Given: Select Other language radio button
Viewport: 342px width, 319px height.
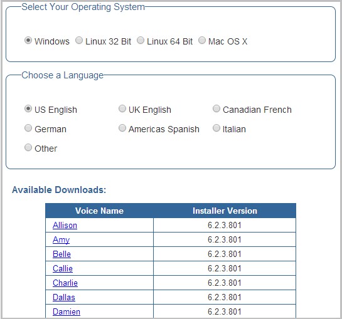Looking at the screenshot, I should pyautogui.click(x=28, y=147).
